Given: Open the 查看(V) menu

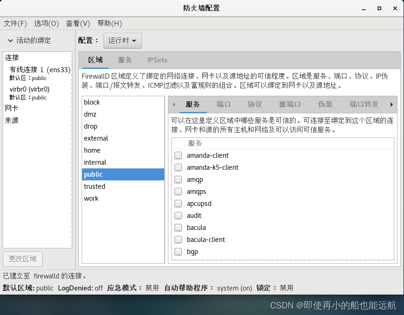Looking at the screenshot, I should pyautogui.click(x=78, y=24).
